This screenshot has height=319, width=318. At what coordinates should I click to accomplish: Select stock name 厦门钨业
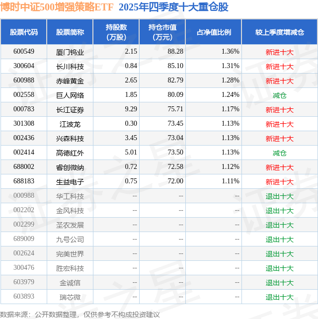pyautogui.click(x=70, y=52)
